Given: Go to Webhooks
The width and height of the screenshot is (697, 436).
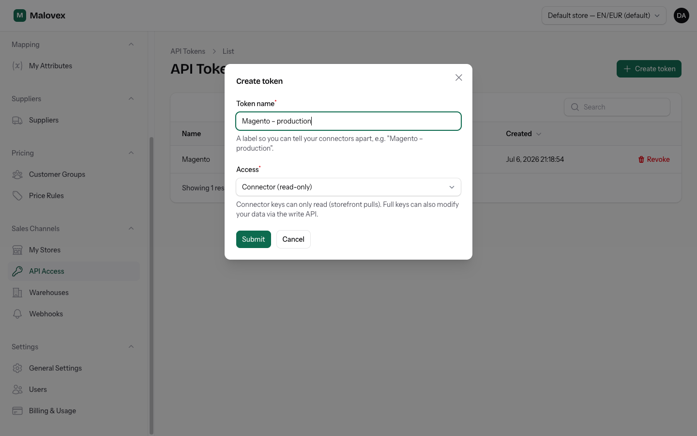Looking at the screenshot, I should (74, 314).
